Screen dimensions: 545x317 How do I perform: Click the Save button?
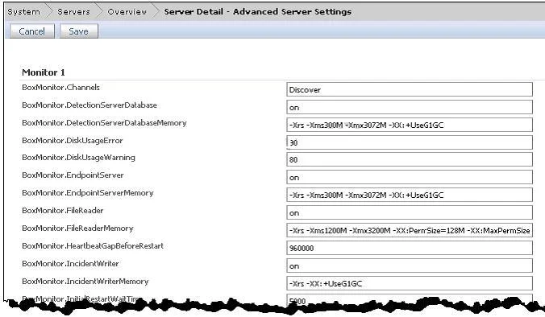coord(79,31)
